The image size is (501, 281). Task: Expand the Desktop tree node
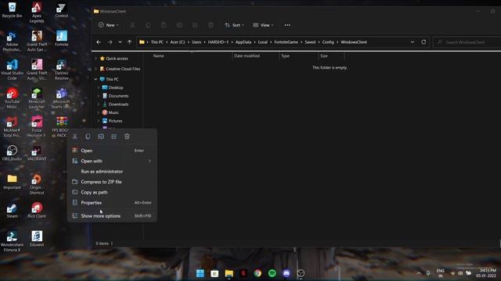click(99, 87)
